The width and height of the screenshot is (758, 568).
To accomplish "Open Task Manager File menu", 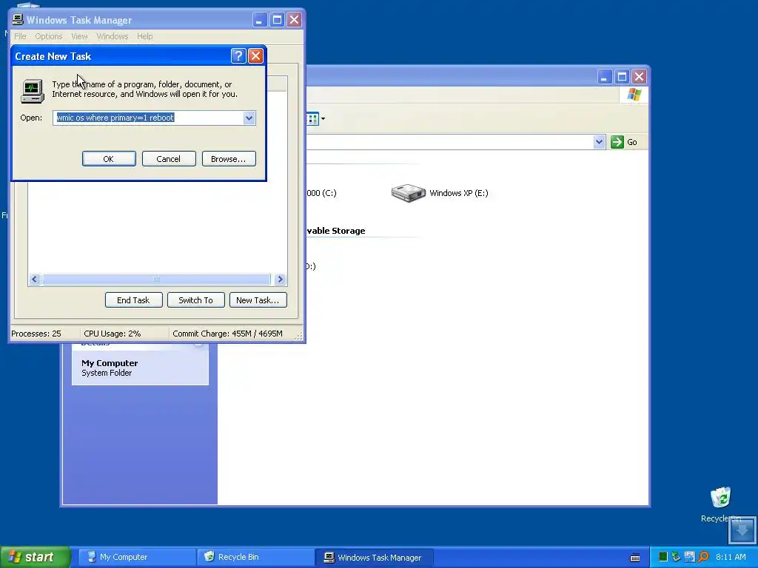I will coord(20,36).
